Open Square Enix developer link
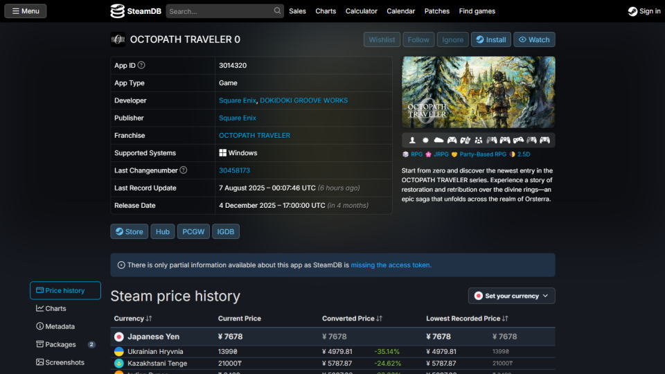Screen dimensions: 665x374 [x=238, y=100]
